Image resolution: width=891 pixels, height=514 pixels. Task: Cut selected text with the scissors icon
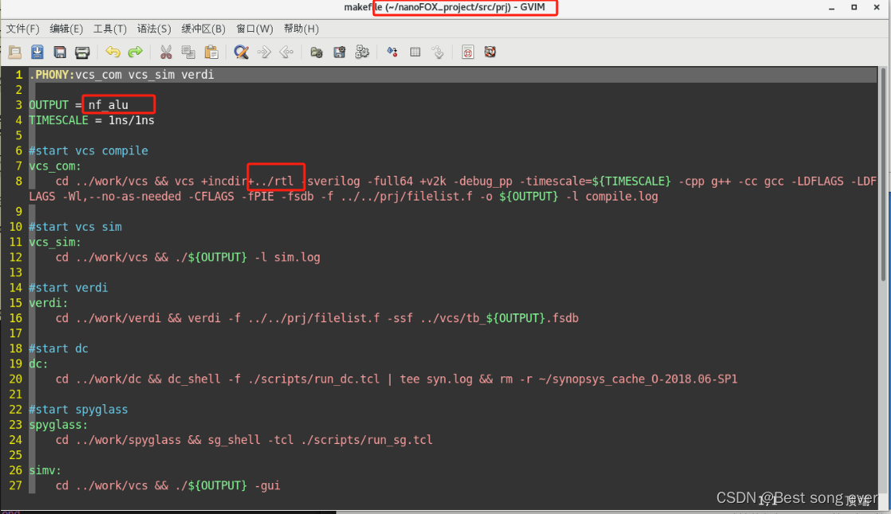[x=166, y=52]
